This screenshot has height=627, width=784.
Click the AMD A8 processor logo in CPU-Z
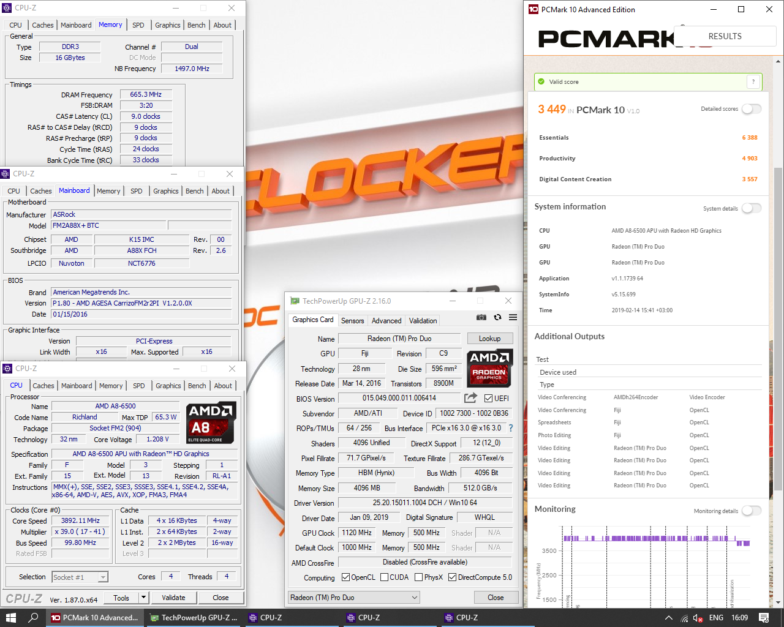[x=211, y=422]
